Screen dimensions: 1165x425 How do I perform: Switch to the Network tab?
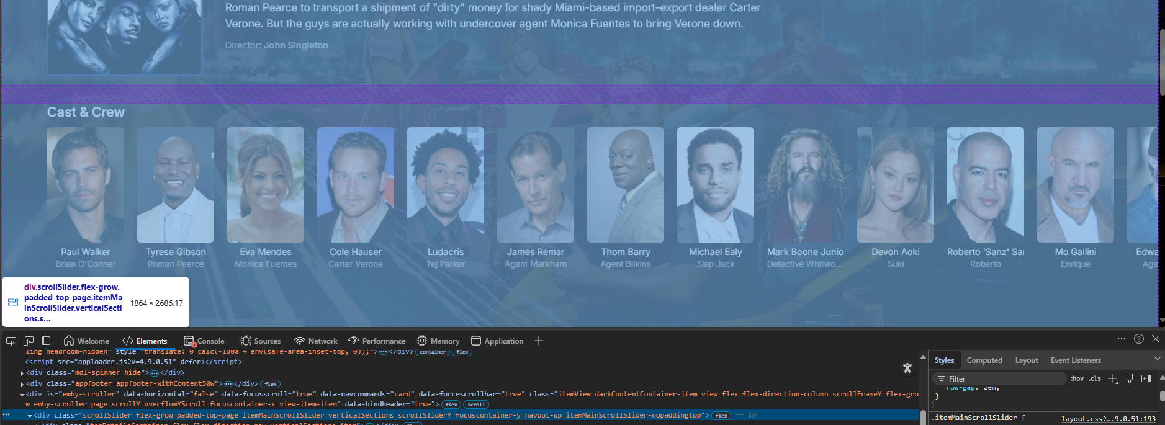316,341
